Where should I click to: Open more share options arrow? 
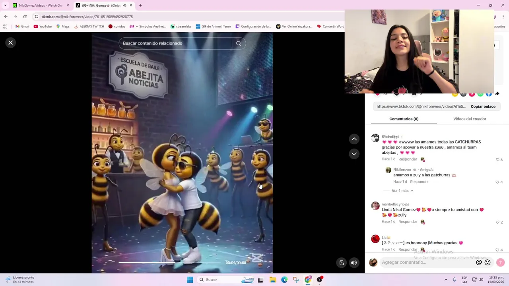click(497, 94)
